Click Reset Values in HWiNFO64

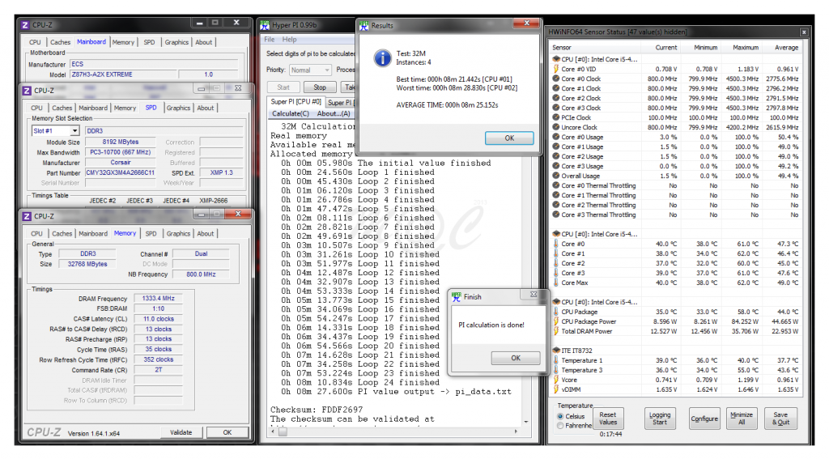(x=608, y=418)
